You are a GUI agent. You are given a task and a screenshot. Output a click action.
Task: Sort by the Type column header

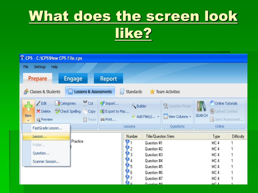[219, 136]
